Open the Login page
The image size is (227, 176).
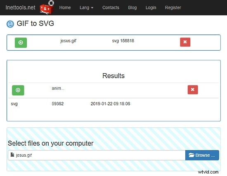(151, 7)
